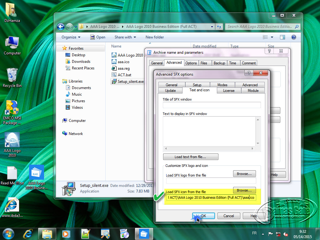Change the view layout icon in Explorer
The width and height of the screenshot is (320, 240).
[265, 37]
